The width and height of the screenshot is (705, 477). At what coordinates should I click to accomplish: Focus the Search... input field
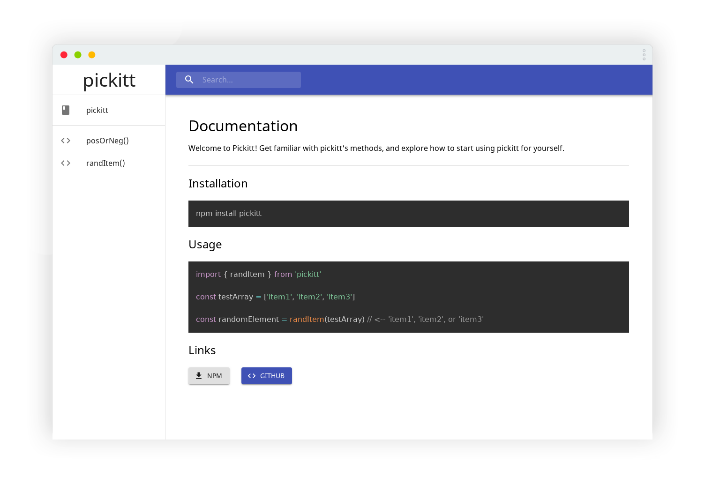click(x=239, y=80)
